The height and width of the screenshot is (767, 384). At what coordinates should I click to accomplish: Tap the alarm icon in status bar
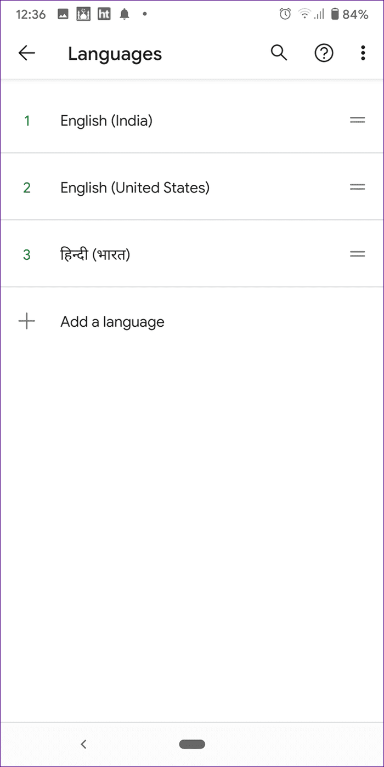coord(285,15)
